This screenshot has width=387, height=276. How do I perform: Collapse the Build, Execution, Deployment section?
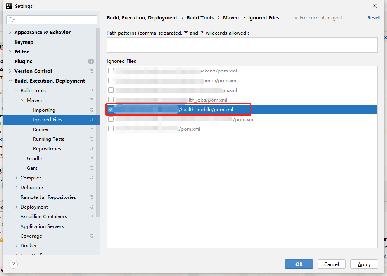pos(10,81)
